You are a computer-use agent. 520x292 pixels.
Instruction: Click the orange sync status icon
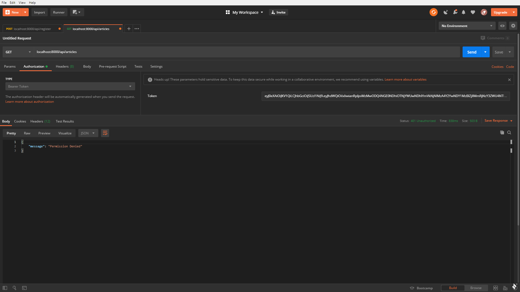pos(433,12)
